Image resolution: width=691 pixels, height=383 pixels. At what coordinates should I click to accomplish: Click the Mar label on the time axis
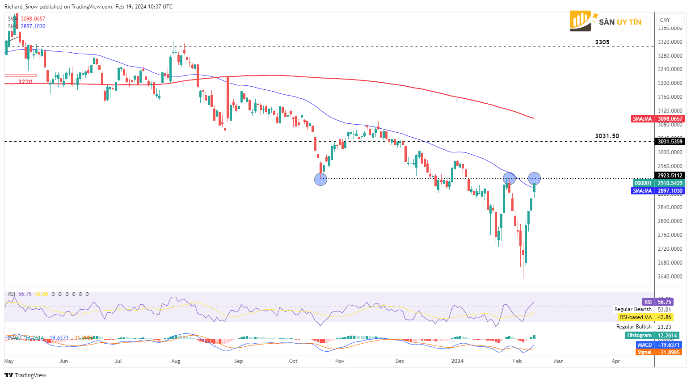point(558,361)
